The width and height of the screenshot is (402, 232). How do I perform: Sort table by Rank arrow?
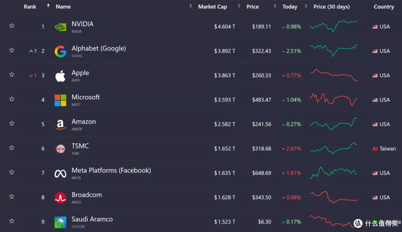pyautogui.click(x=48, y=6)
